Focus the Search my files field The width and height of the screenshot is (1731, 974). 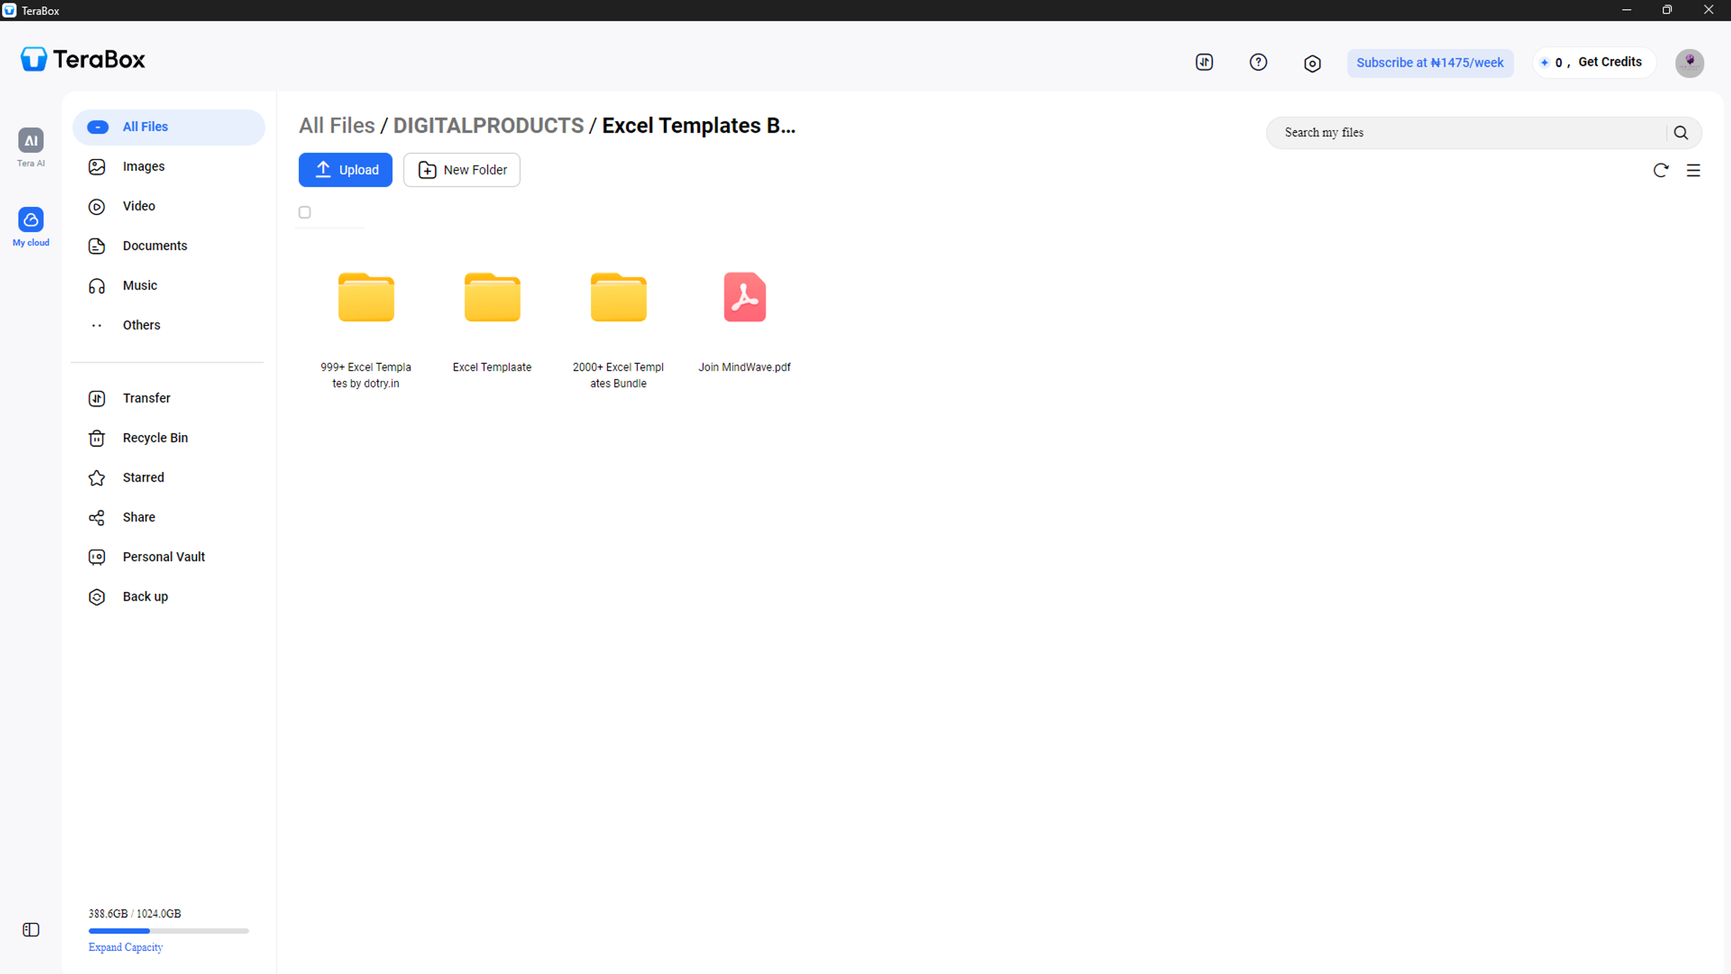point(1467,133)
